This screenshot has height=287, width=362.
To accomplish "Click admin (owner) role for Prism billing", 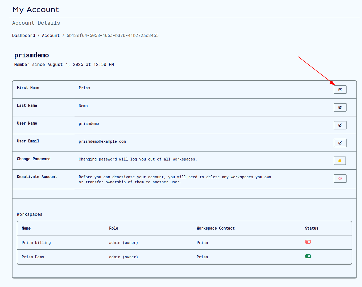I will pyautogui.click(x=124, y=243).
